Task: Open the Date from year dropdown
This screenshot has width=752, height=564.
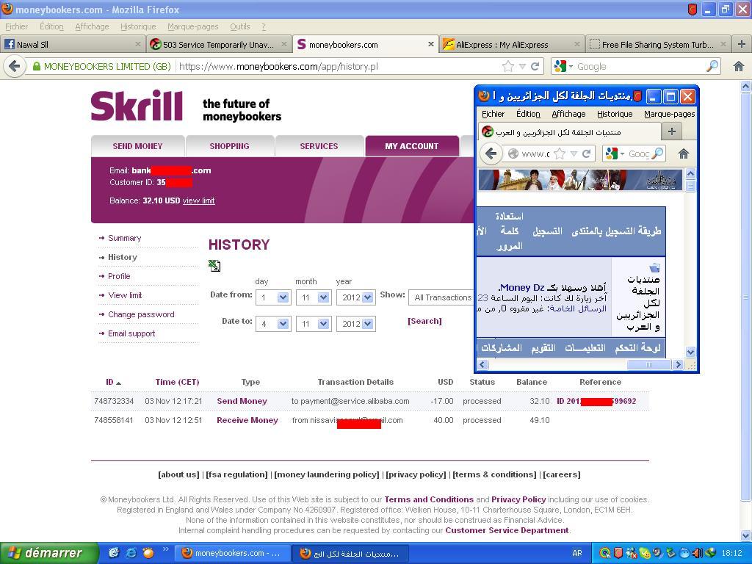Action: click(368, 297)
